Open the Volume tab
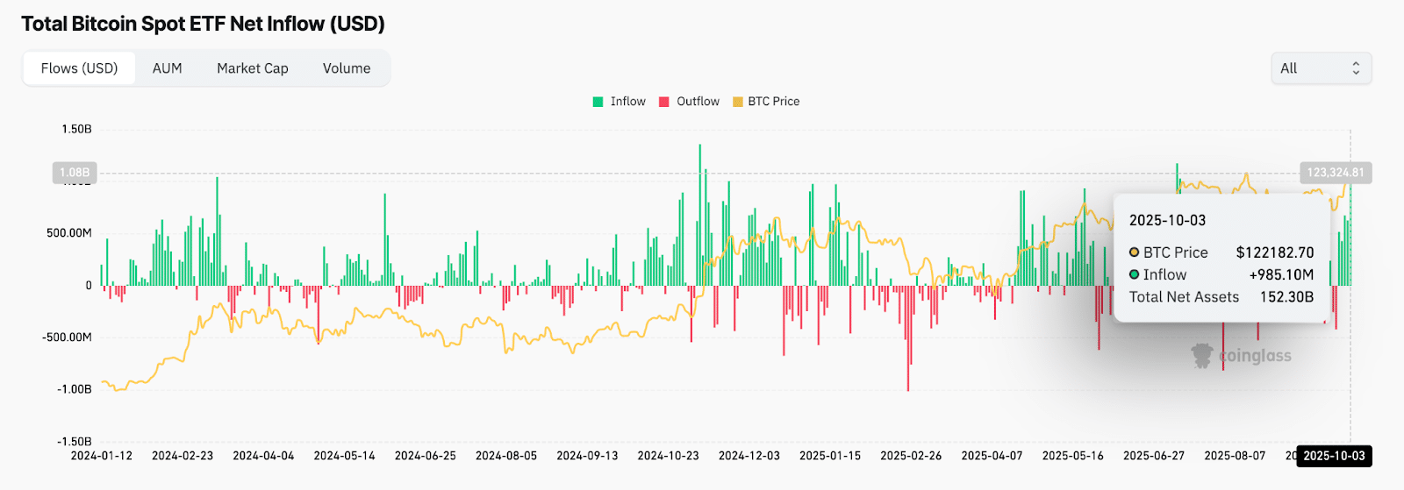 click(x=347, y=68)
